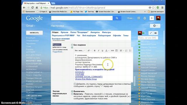187x105 pixels.
Task: Click Ukraine Edu Media Group signature link
Action: click(x=86, y=79)
